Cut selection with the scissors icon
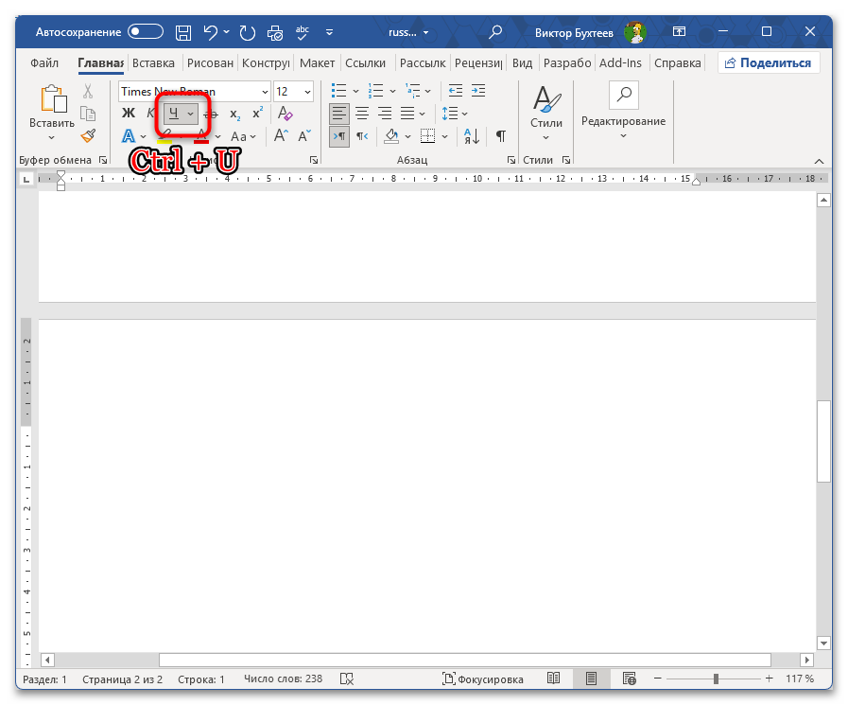The height and width of the screenshot is (705, 848). point(88,91)
